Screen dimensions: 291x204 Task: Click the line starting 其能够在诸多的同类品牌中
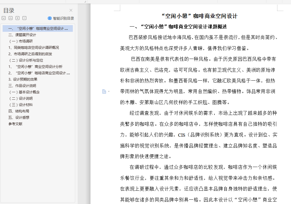click(199, 200)
